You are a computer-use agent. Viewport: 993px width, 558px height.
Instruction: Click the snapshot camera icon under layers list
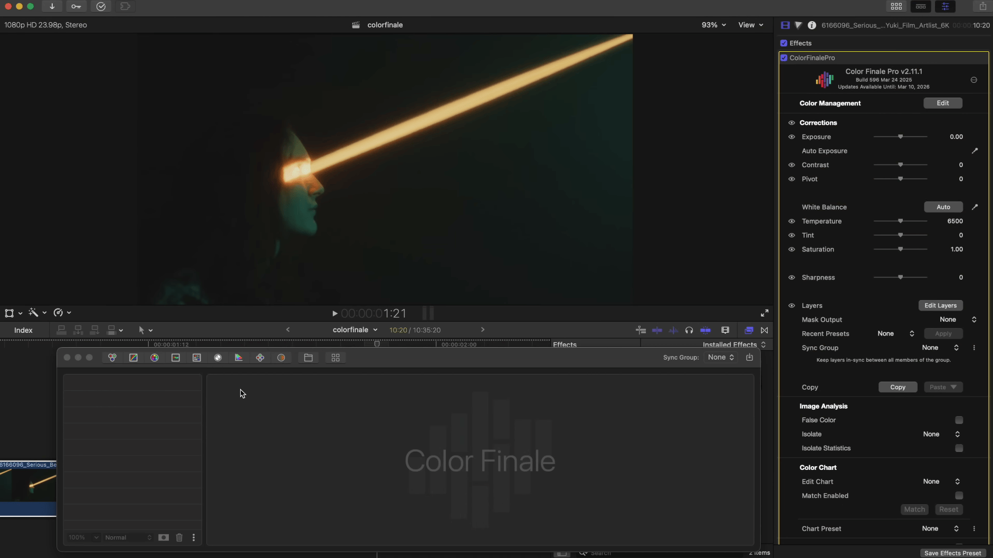(x=164, y=537)
